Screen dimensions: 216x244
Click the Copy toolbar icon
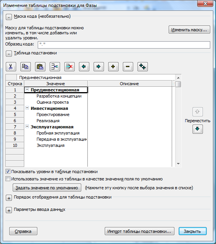[x=25, y=67]
